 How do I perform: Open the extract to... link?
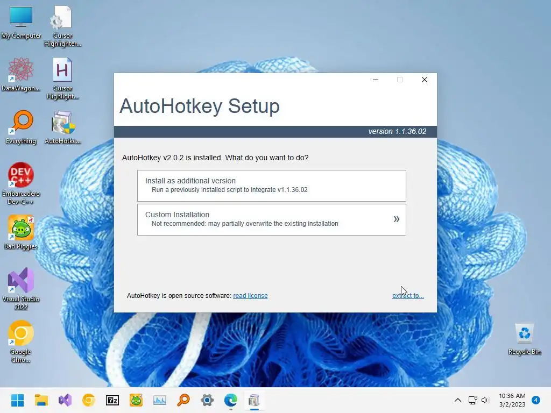click(408, 296)
